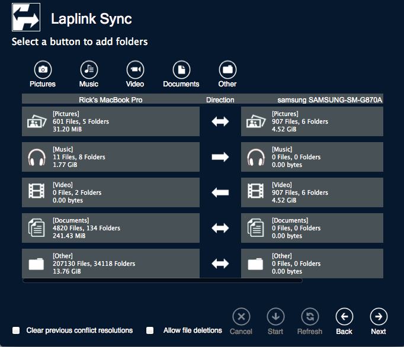Select Samsung Documents entry with 0 Files
The image size is (404, 347).
click(x=312, y=228)
